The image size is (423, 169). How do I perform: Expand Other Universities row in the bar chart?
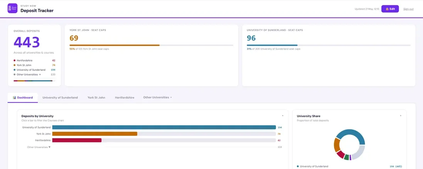click(x=39, y=147)
